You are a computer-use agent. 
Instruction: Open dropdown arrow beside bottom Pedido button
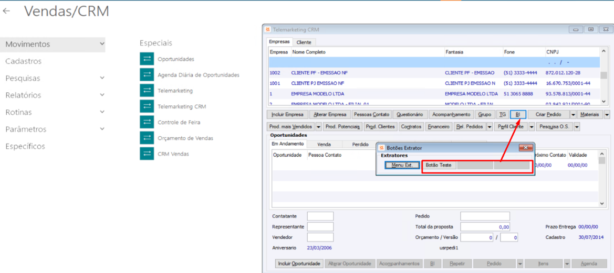pos(520,263)
